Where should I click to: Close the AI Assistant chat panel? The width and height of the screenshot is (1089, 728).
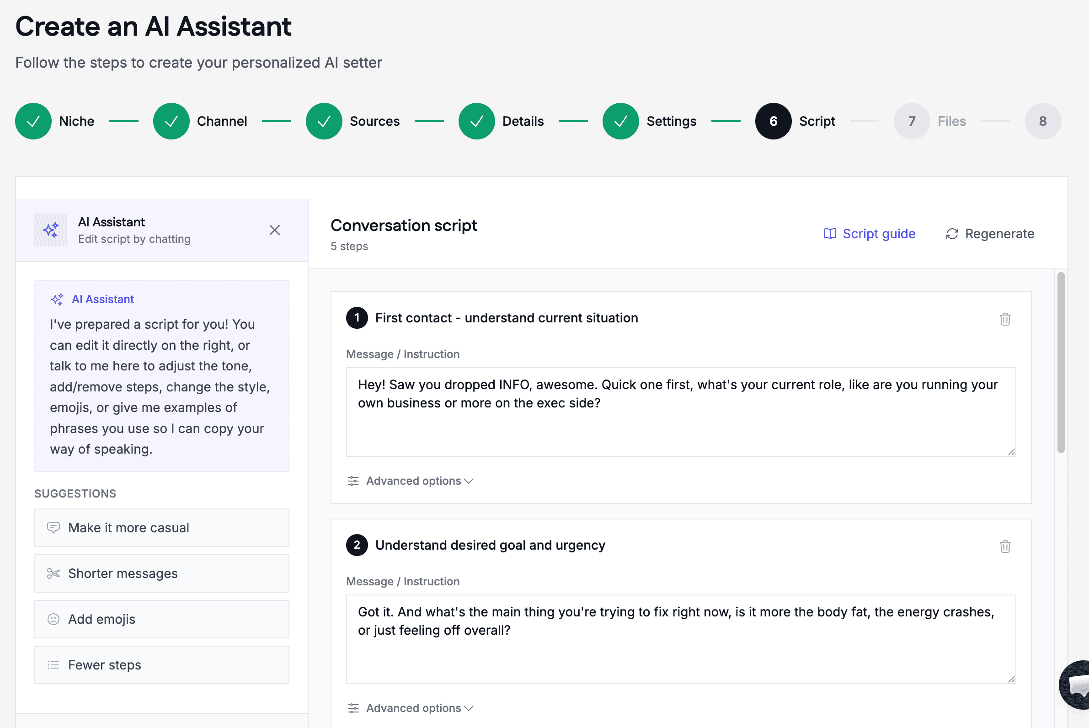coord(275,230)
